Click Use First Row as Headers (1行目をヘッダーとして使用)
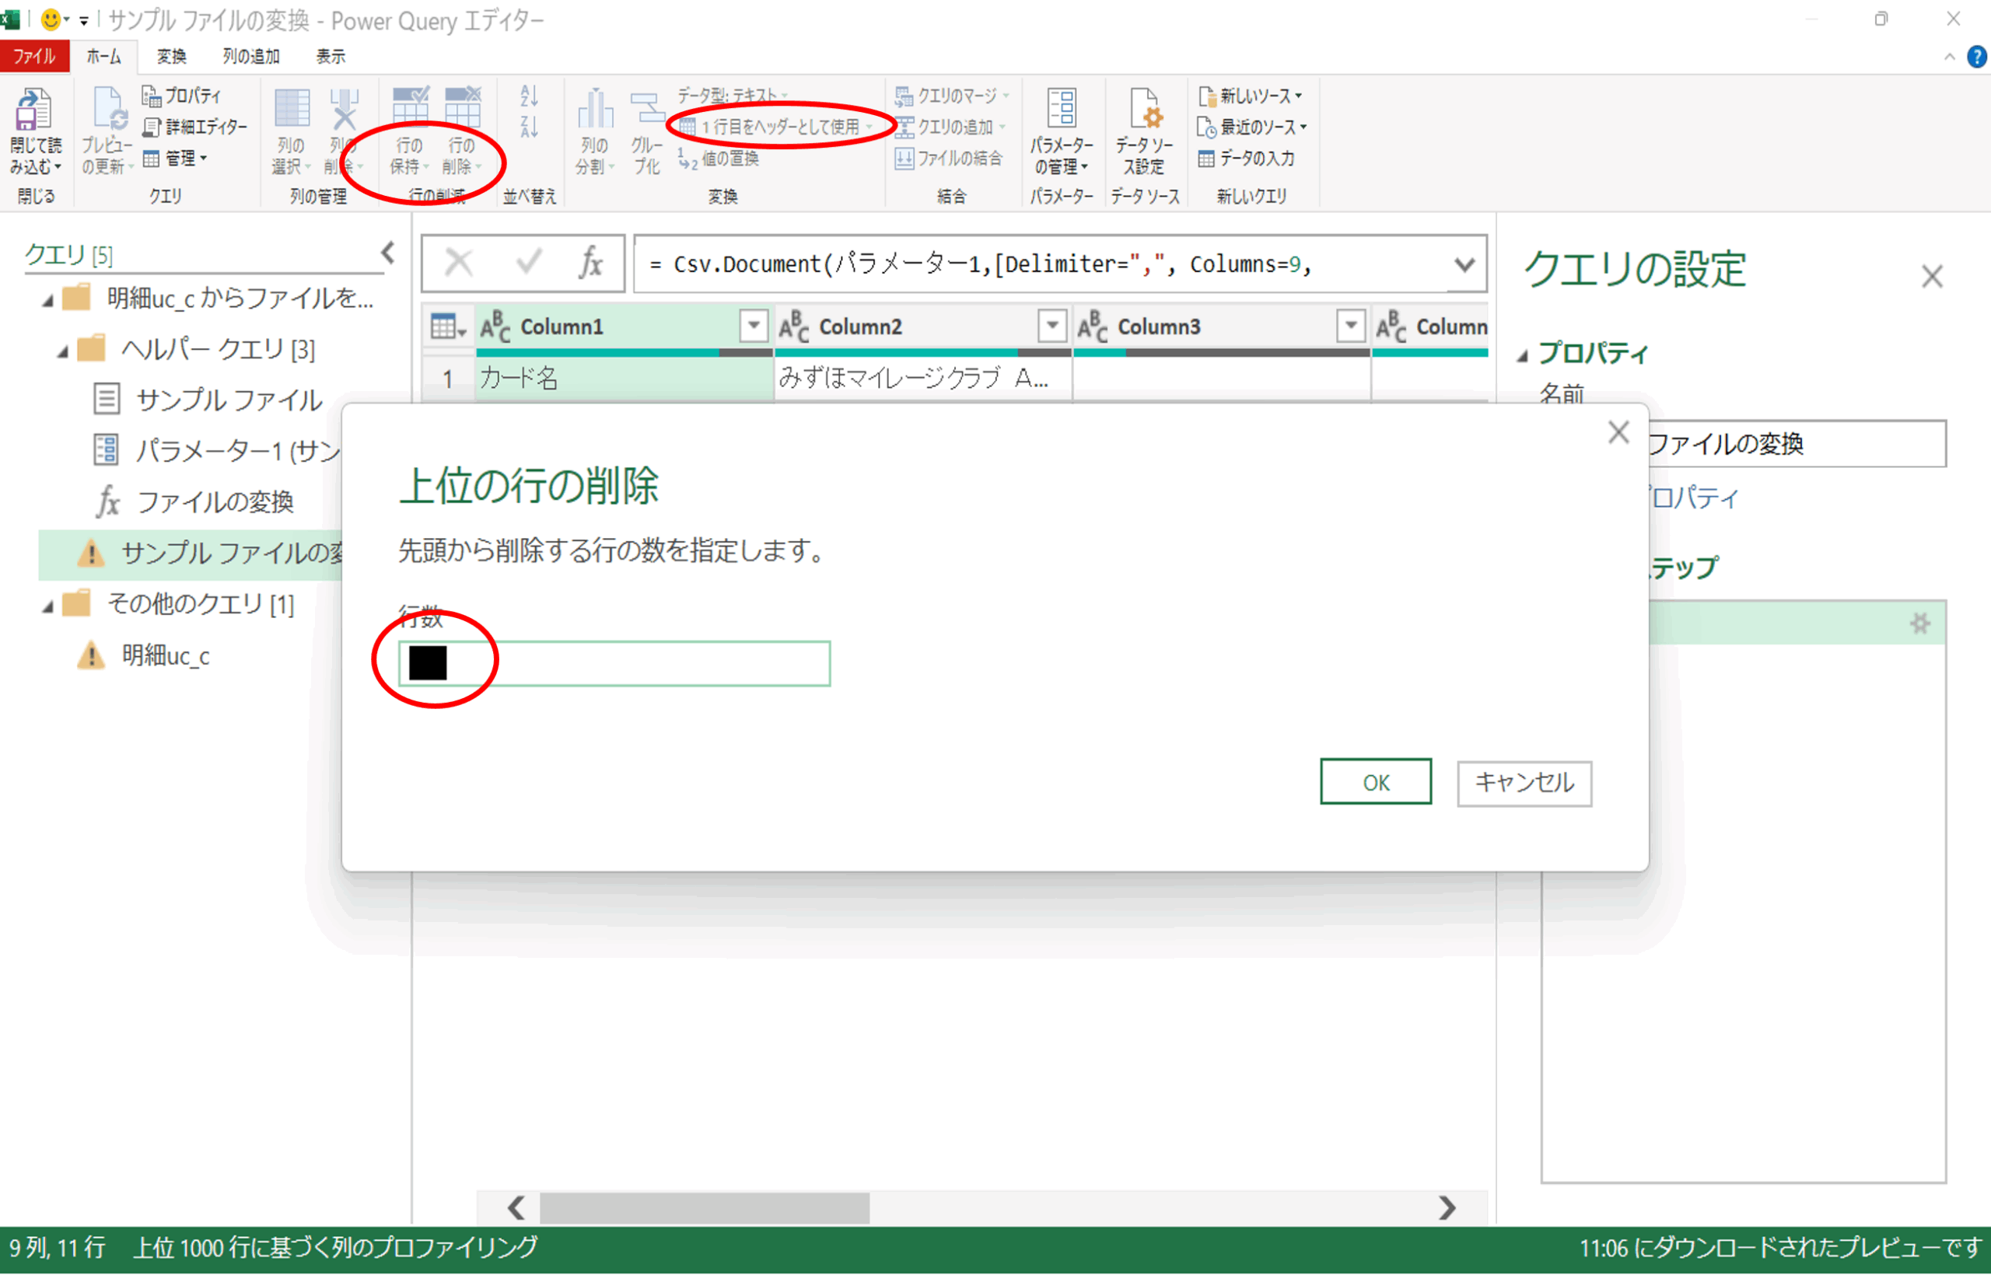This screenshot has width=1991, height=1275. (x=776, y=127)
